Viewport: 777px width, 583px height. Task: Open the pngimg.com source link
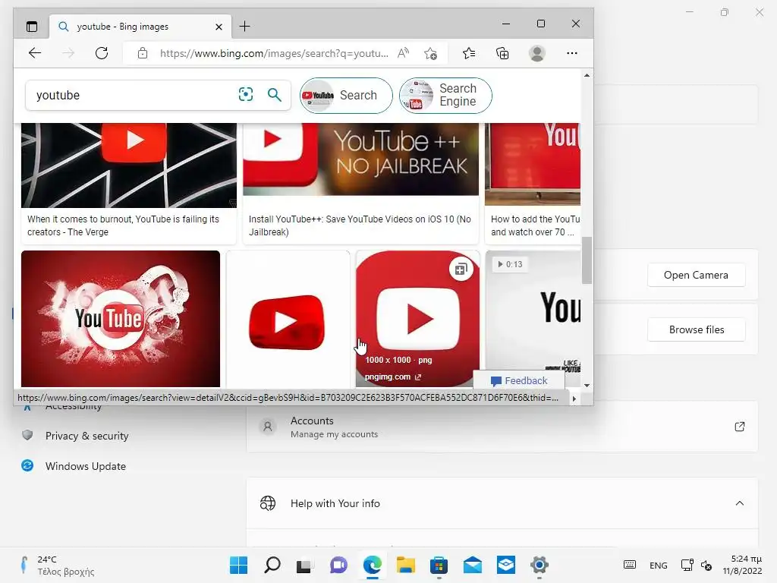point(392,377)
